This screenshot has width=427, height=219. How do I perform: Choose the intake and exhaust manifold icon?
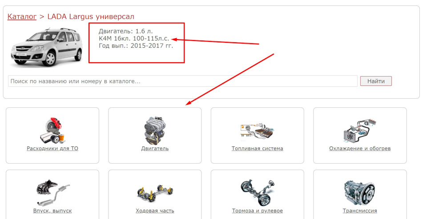click(x=52, y=193)
